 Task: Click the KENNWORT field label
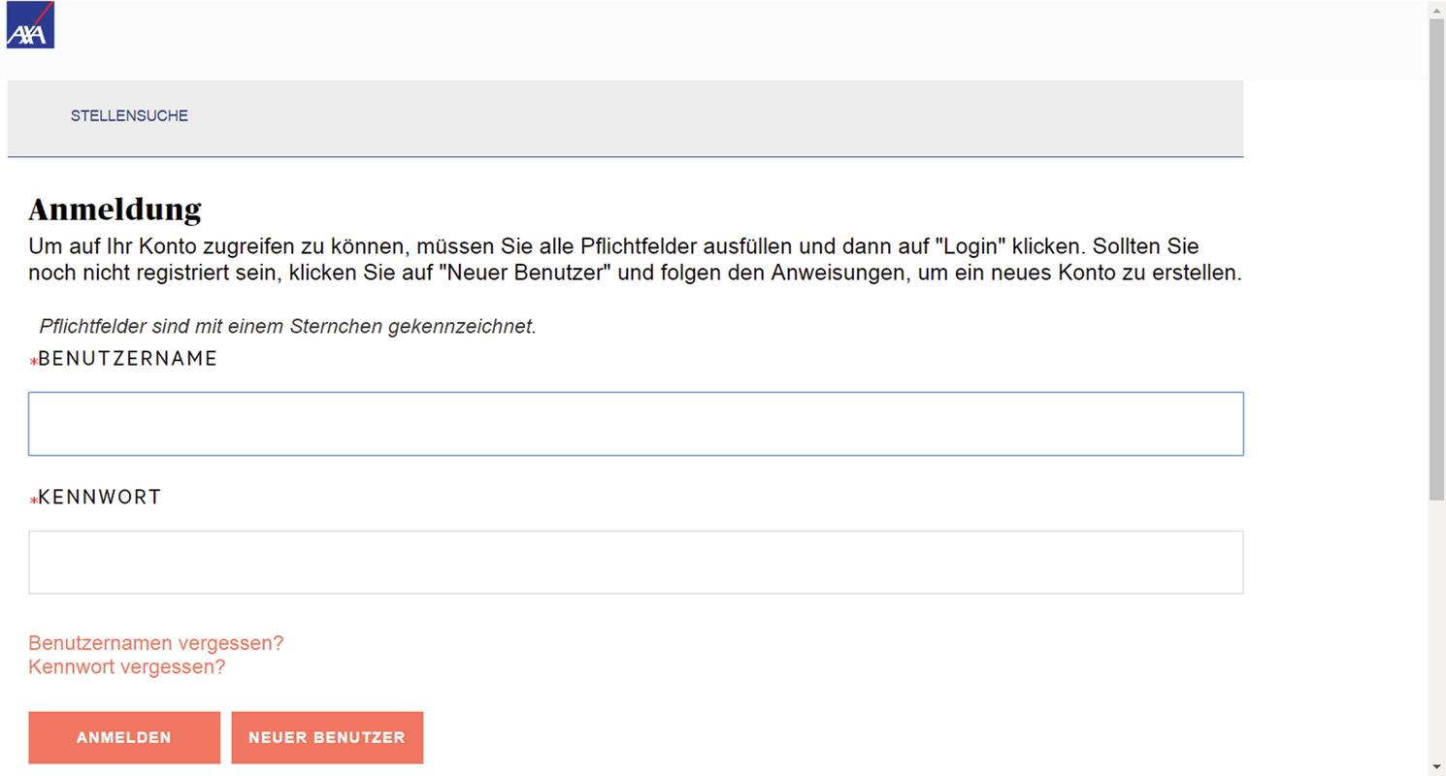click(100, 498)
